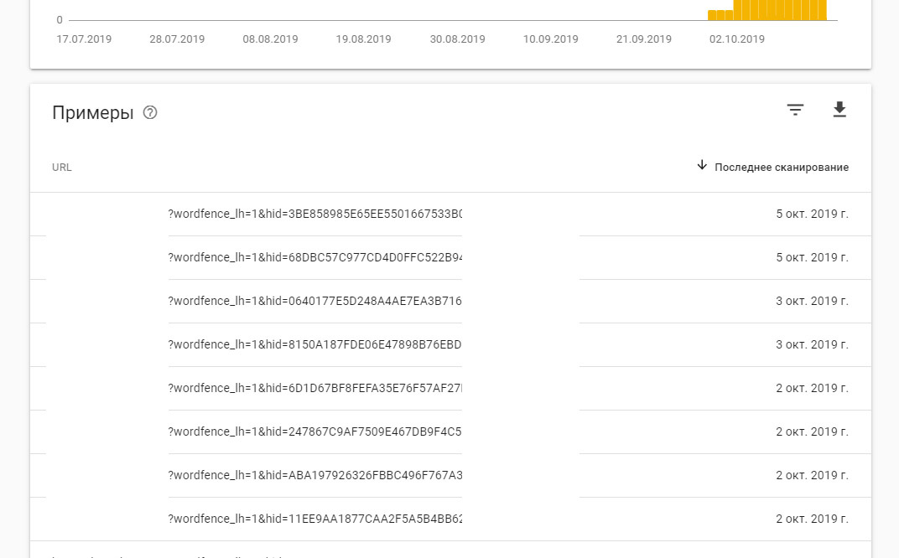The image size is (899, 558).
Task: Select URL row with hid=8150A187FDE06E
Action: 450,345
